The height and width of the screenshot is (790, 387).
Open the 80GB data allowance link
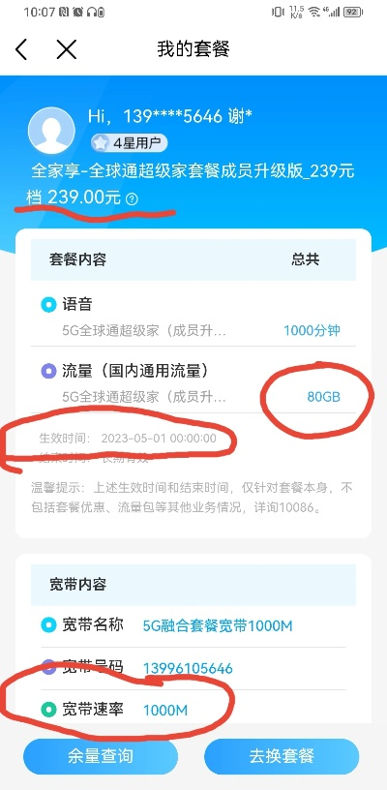coord(323,397)
